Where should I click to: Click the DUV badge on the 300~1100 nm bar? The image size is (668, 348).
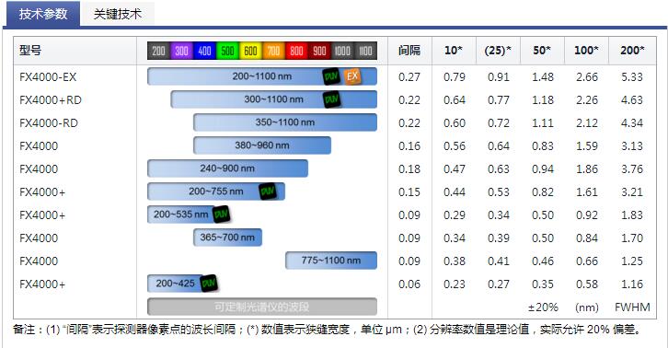(331, 99)
